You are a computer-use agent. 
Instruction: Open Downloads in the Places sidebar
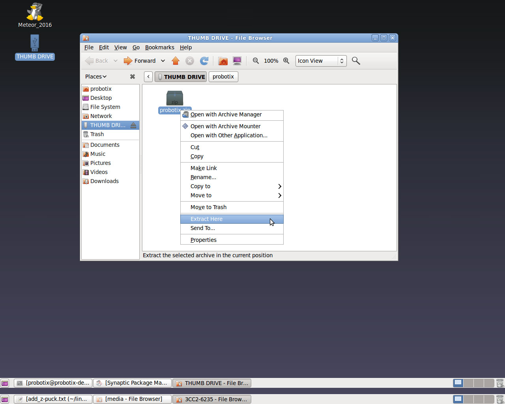pos(104,181)
